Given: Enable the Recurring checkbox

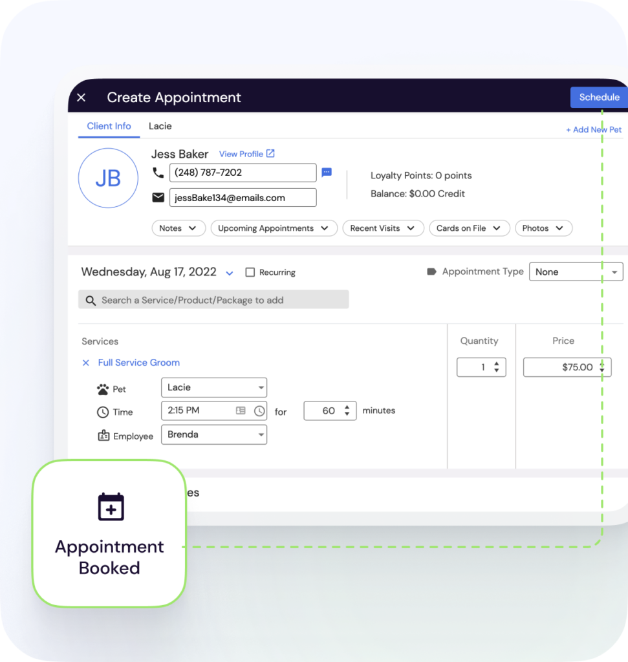Looking at the screenshot, I should tap(250, 273).
